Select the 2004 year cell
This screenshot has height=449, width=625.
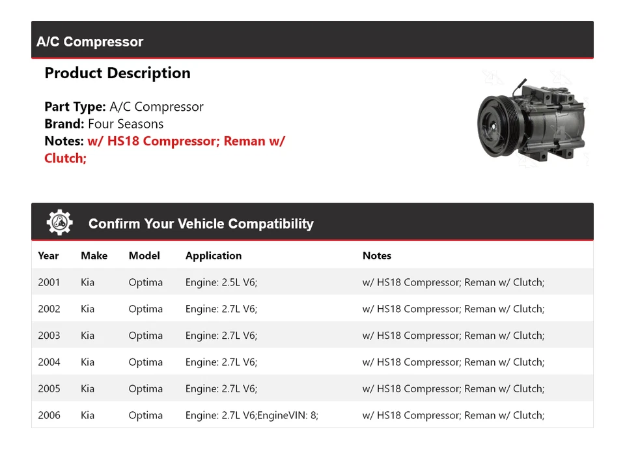49,362
